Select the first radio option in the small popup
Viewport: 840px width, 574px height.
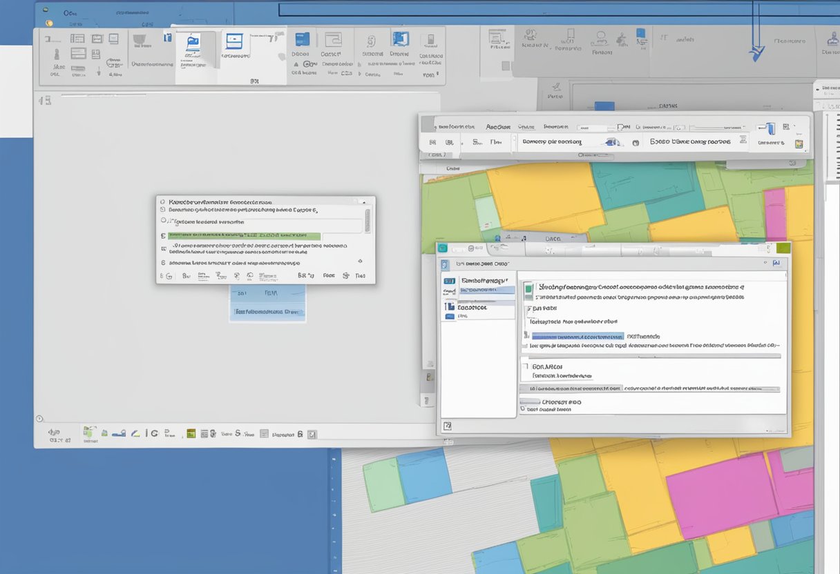click(x=163, y=203)
